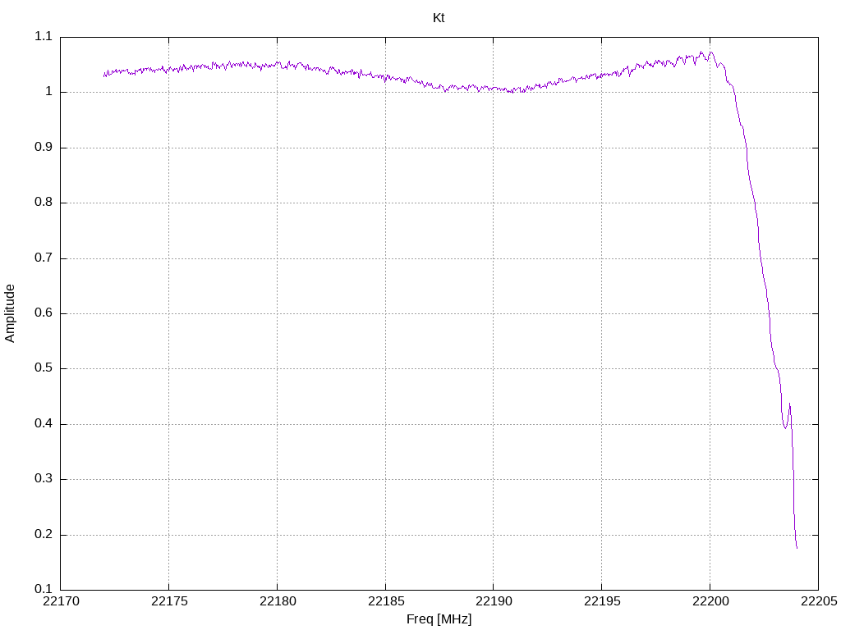Click the y-axis tick label '1'
Image resolution: width=841 pixels, height=630 pixels.
tap(48, 92)
